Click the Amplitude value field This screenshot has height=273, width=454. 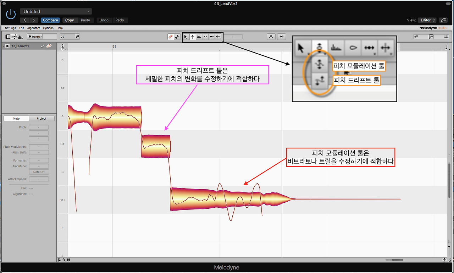pyautogui.click(x=39, y=166)
